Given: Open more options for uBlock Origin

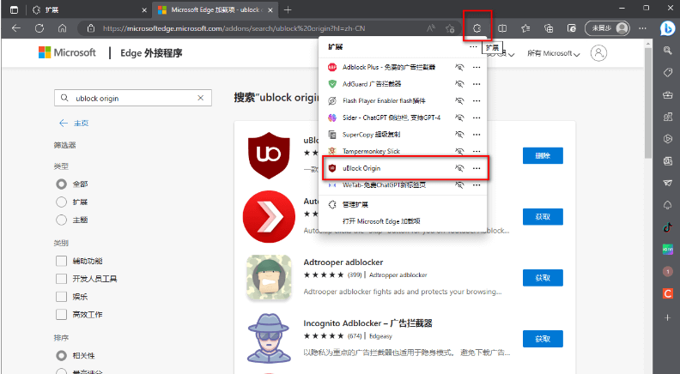Looking at the screenshot, I should [x=477, y=168].
